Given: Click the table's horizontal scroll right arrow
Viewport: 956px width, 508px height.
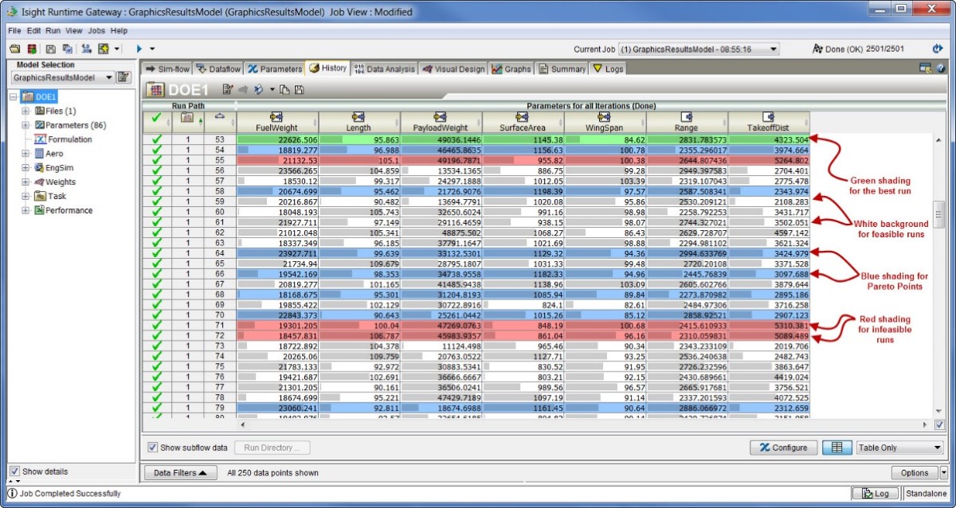Looking at the screenshot, I should click(x=925, y=425).
